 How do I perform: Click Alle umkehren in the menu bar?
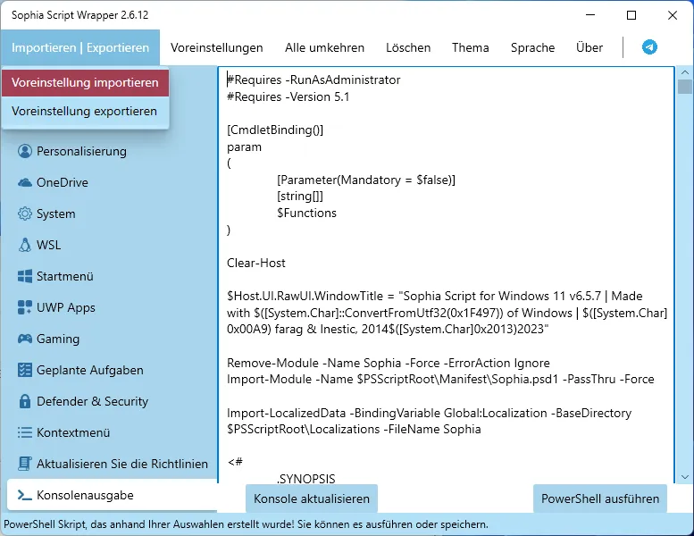click(x=324, y=47)
